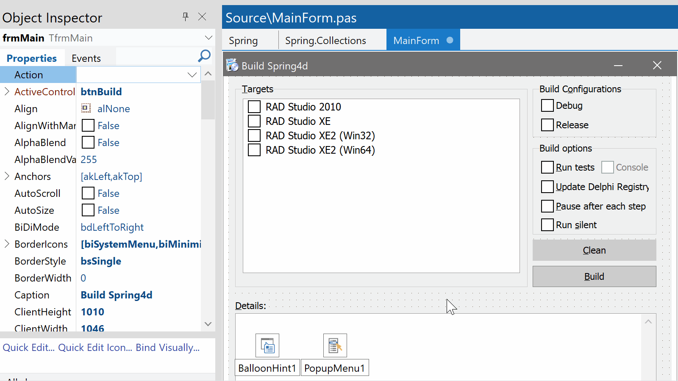Close the Build Spring4d form
The width and height of the screenshot is (678, 381).
tap(657, 65)
